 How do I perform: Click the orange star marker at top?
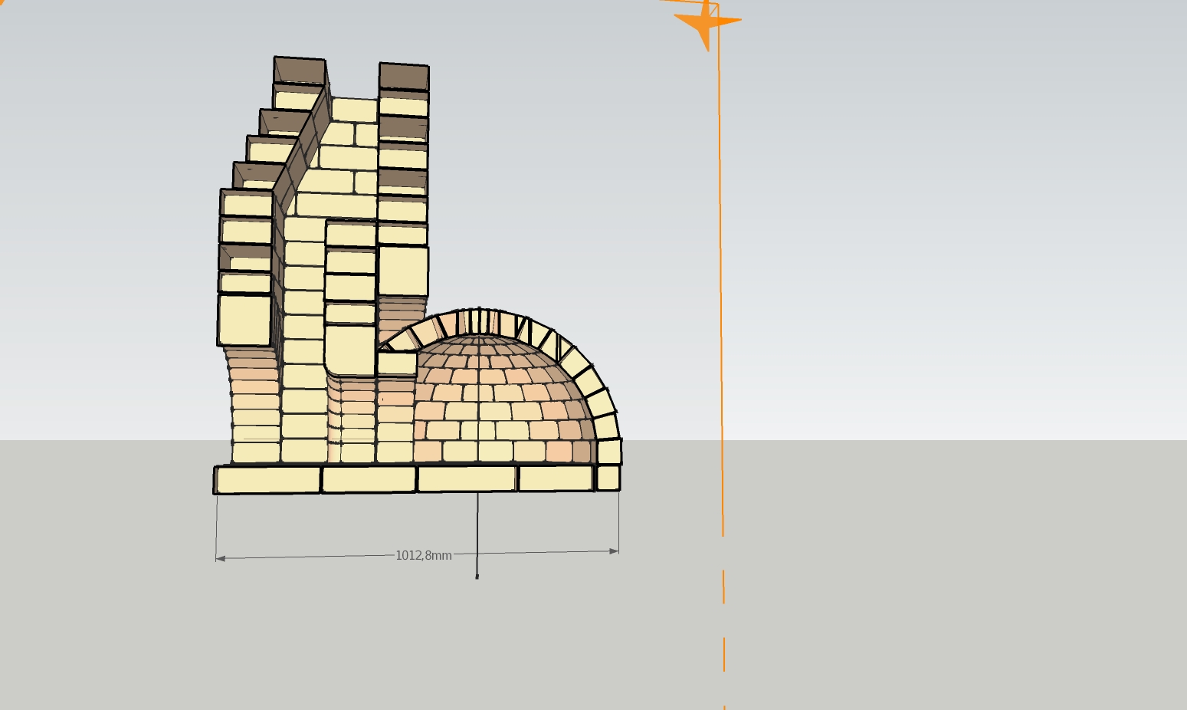[707, 22]
